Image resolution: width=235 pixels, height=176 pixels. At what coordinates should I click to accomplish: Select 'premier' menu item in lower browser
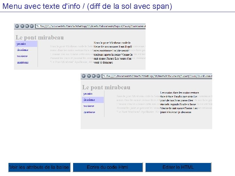pyautogui.click(x=88, y=94)
